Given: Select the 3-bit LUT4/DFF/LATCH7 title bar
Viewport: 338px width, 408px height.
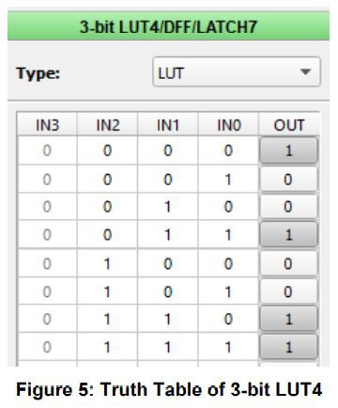Looking at the screenshot, I should (168, 26).
